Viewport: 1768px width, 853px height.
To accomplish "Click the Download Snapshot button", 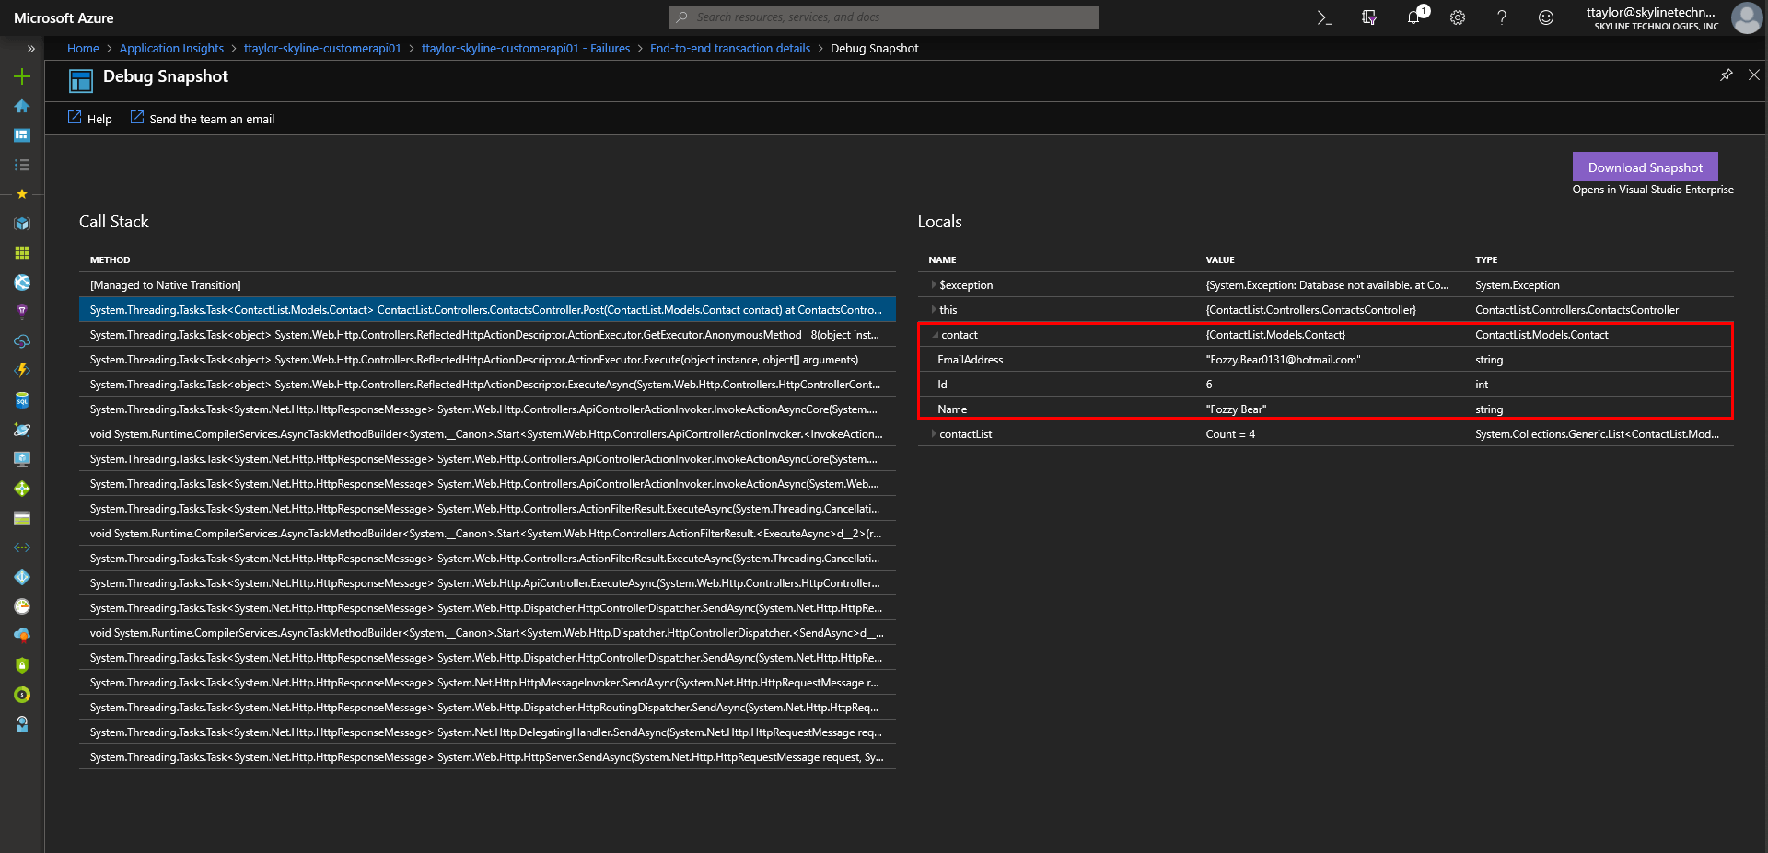I will (1645, 167).
